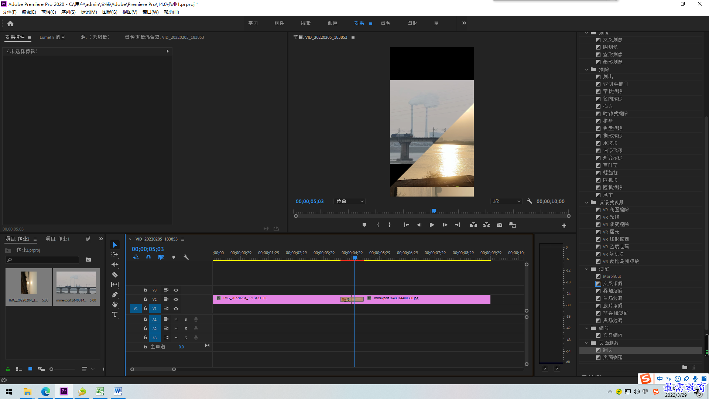The height and width of the screenshot is (399, 709).
Task: Open timeline display settings wrench
Action: click(186, 257)
